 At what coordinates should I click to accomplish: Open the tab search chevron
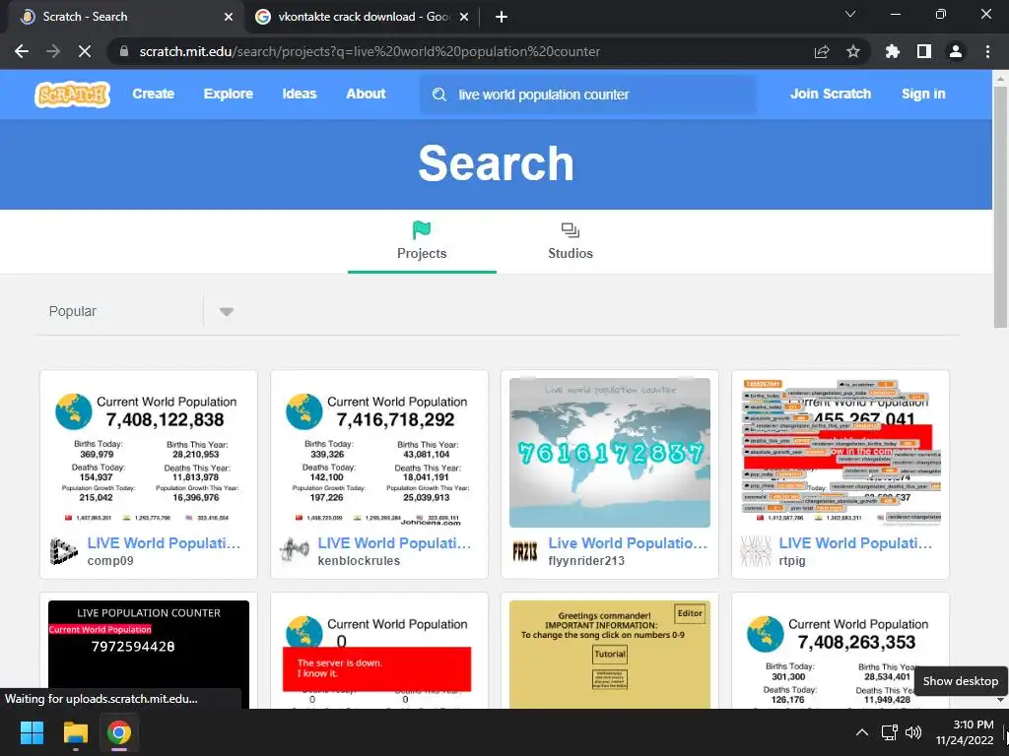tap(850, 14)
